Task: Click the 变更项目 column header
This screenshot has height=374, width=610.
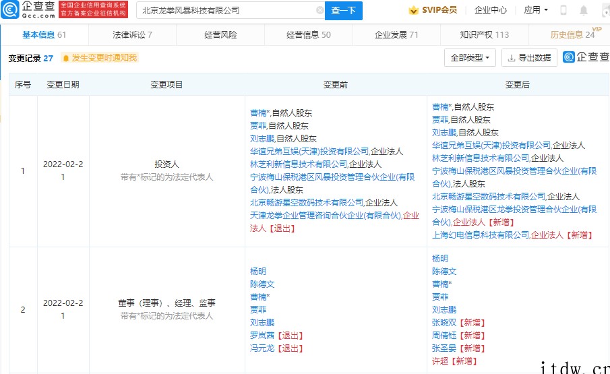Action: click(x=166, y=85)
